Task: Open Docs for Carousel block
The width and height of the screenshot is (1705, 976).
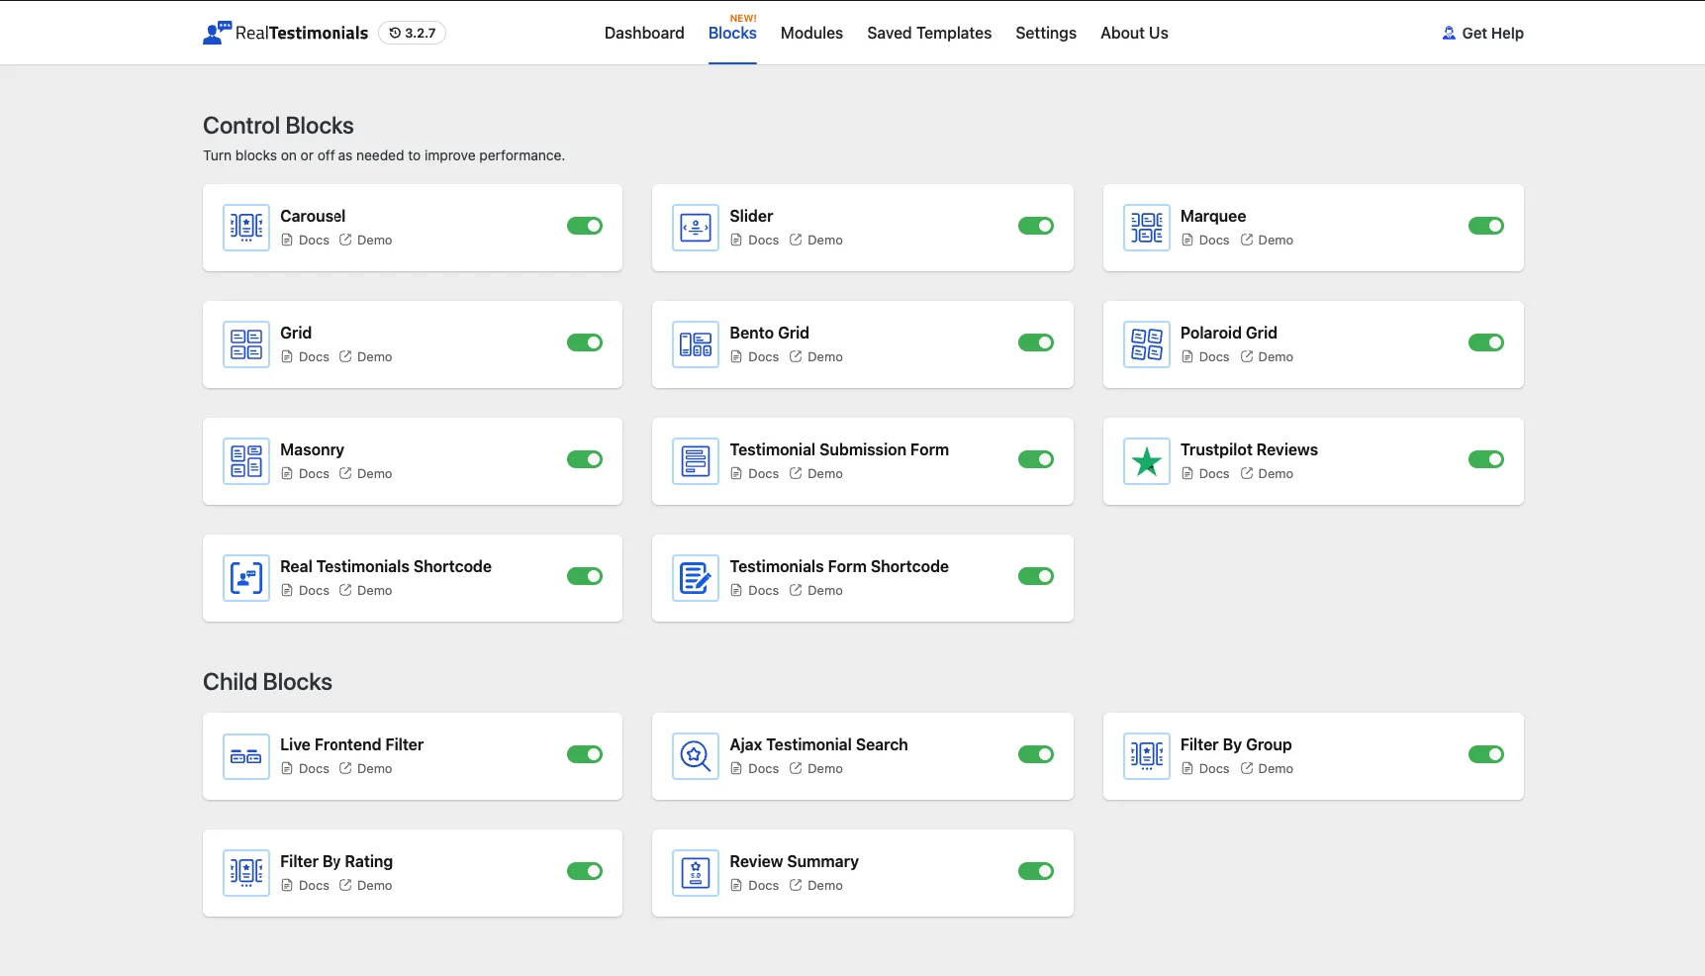Action: [x=305, y=240]
